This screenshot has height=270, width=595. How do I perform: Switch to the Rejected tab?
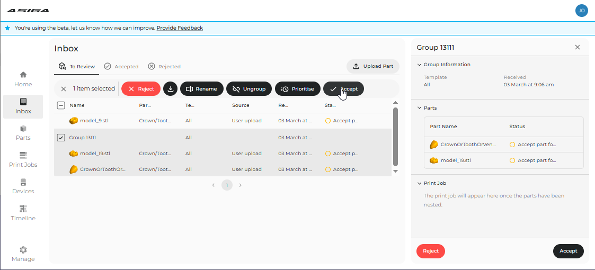pos(164,66)
